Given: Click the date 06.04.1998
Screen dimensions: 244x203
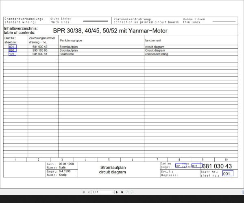Looking at the screenshot, I should click(x=66, y=164).
